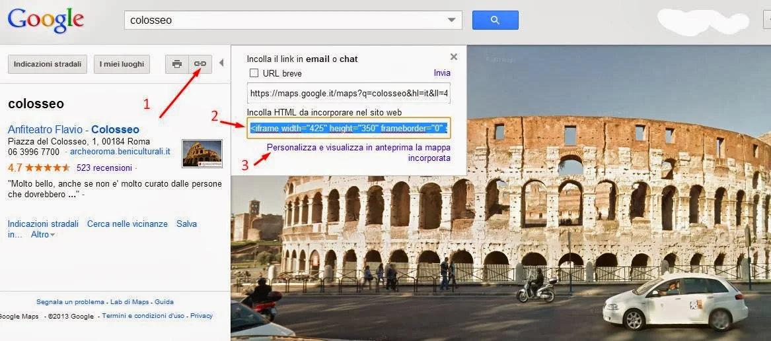
Task: Tick the URL breve checkbox
Action: pyautogui.click(x=254, y=73)
